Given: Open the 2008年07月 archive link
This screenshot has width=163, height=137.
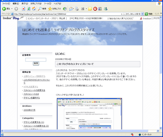Looking at the screenshot, I should [29, 110].
